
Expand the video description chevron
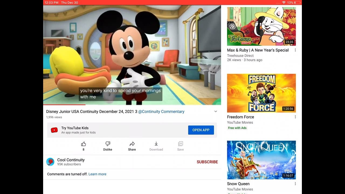coord(216,112)
